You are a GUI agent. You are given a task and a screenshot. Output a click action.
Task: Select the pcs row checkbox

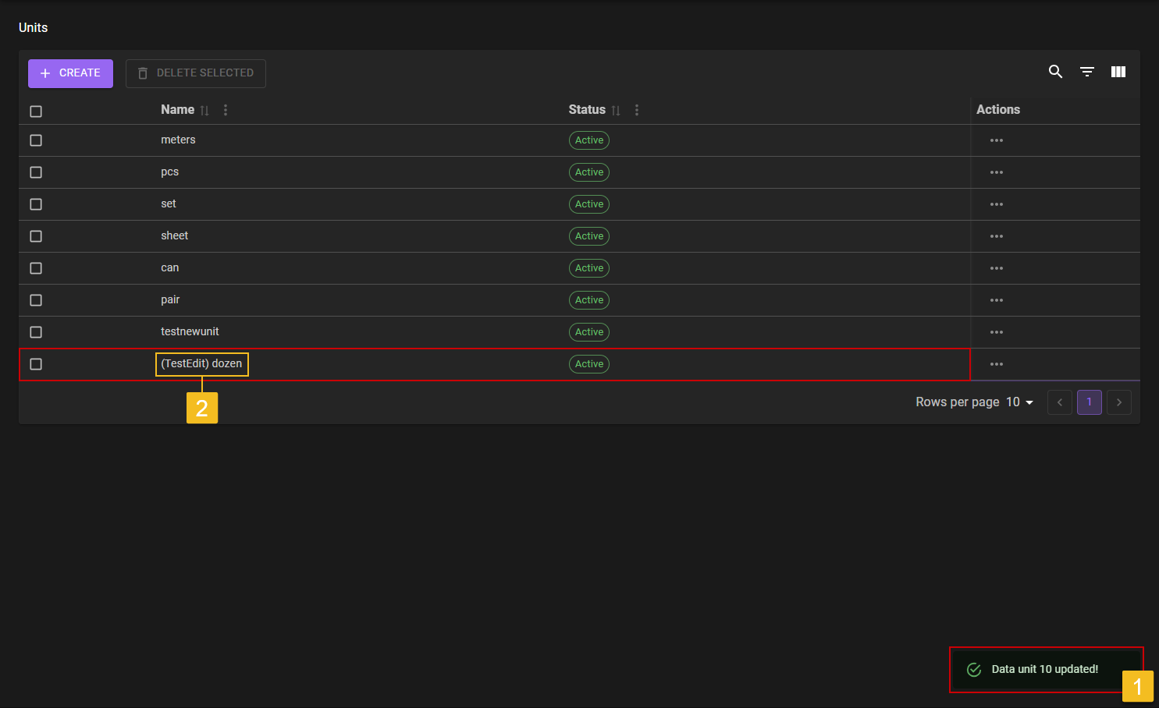coord(36,172)
